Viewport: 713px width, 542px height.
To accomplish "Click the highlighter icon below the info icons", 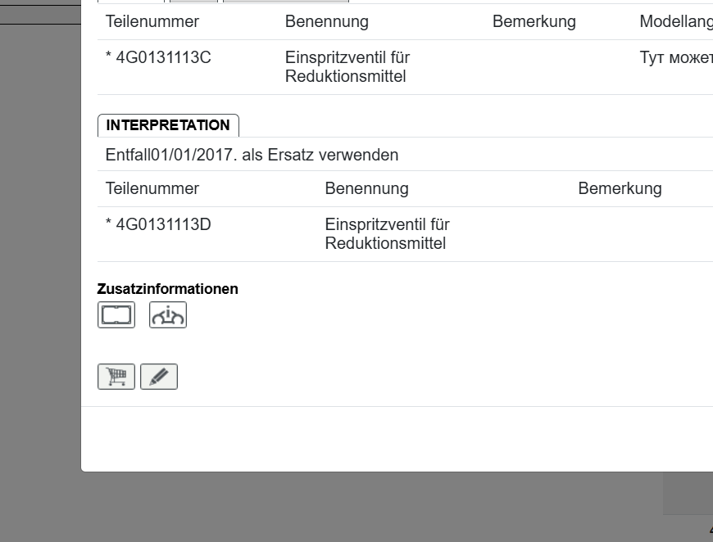I will coord(159,376).
